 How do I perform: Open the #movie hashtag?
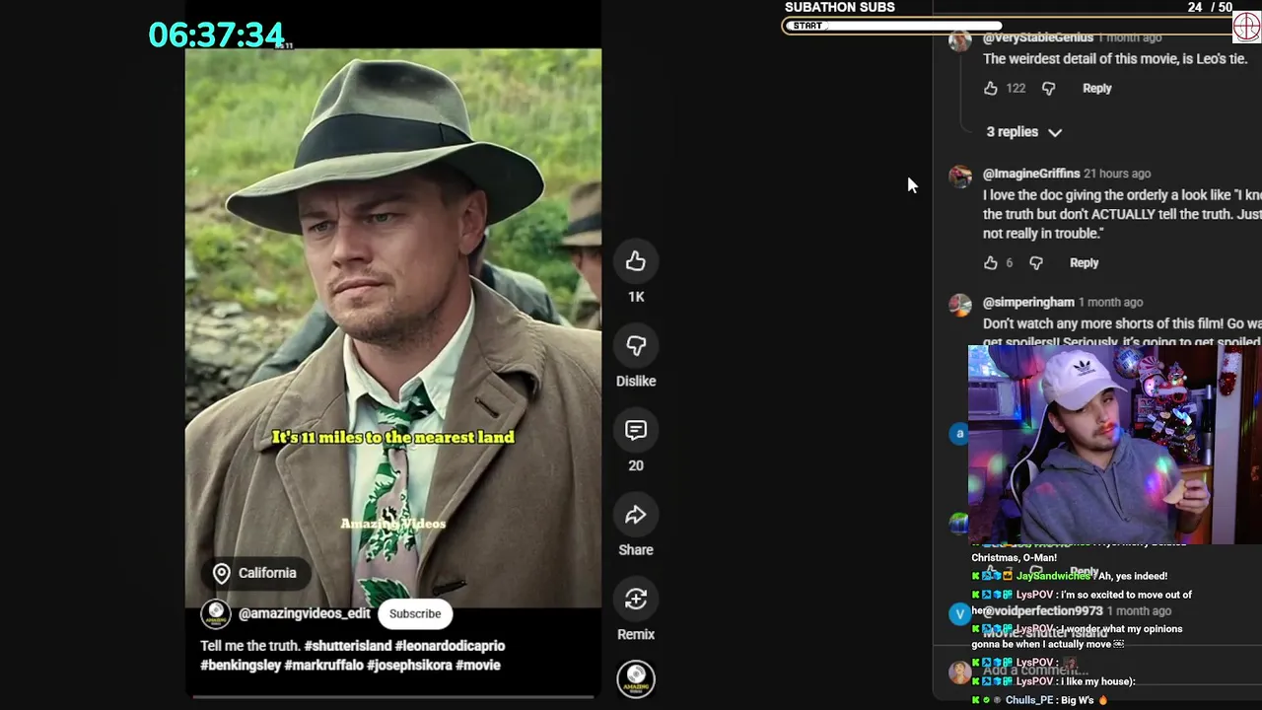click(x=478, y=666)
